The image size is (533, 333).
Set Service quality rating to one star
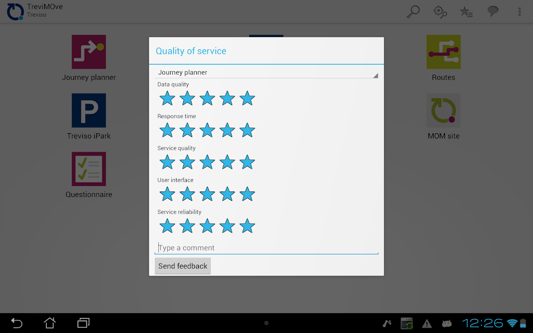click(x=167, y=162)
